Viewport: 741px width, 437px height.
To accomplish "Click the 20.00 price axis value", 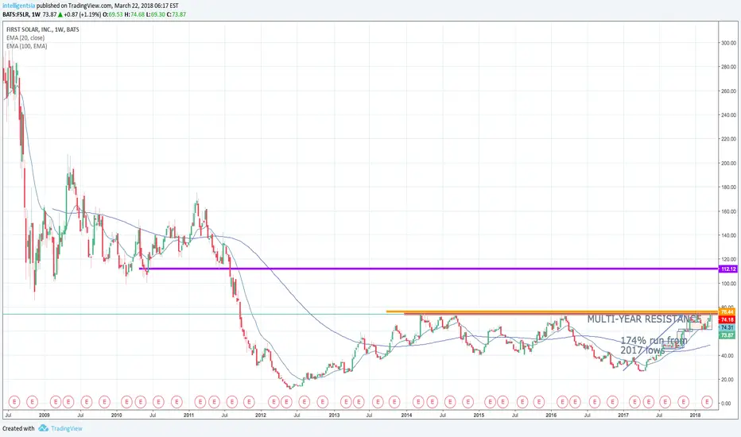I will point(728,379).
